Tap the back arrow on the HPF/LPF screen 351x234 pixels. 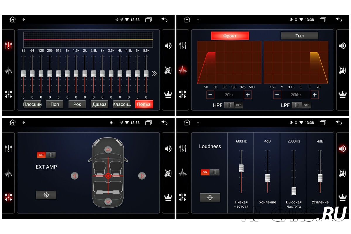[x=339, y=20]
